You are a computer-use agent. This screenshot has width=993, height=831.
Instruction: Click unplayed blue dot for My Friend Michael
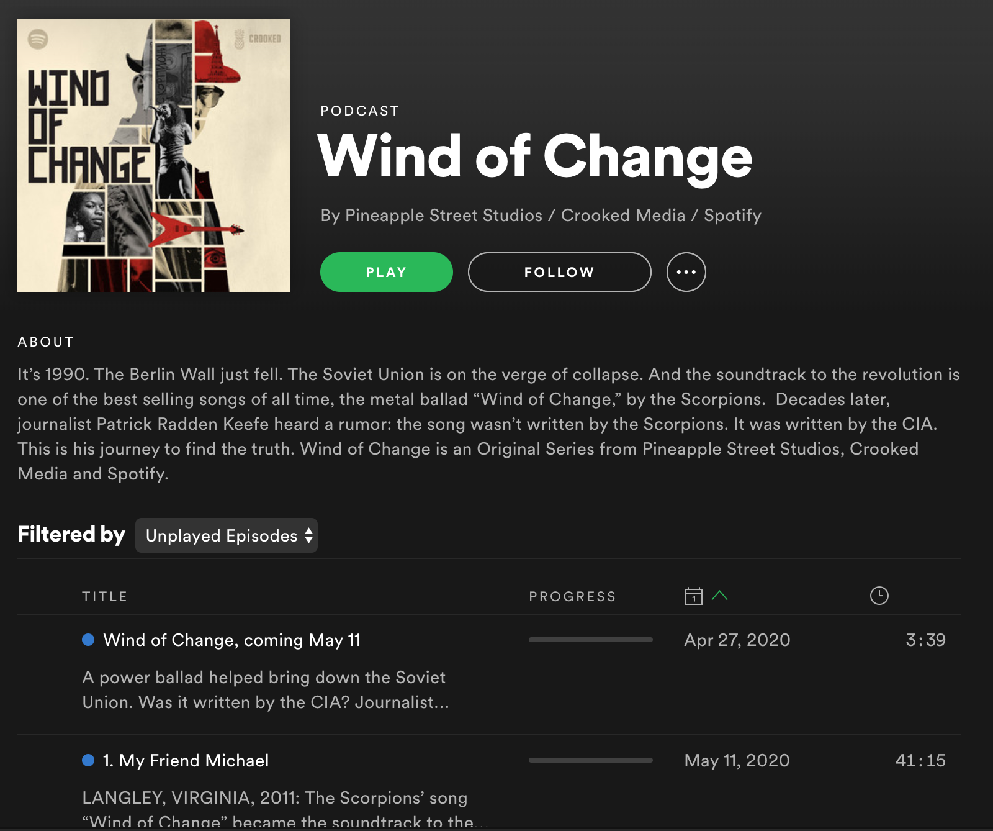point(88,760)
